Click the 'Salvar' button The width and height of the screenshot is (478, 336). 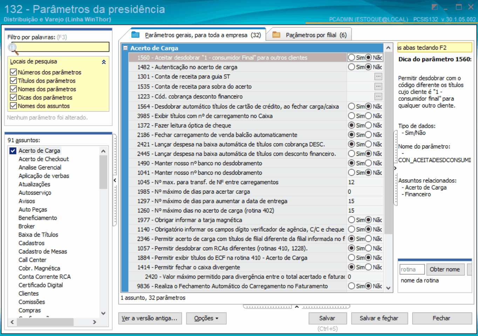pos(327,318)
